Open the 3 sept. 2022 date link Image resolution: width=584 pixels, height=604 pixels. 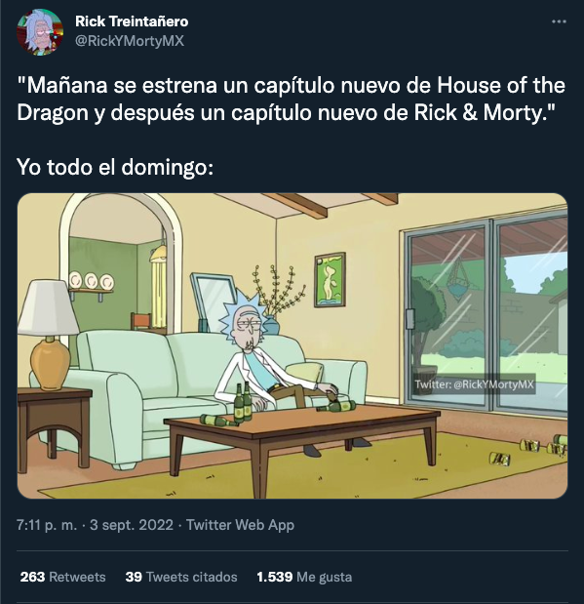click(x=132, y=525)
